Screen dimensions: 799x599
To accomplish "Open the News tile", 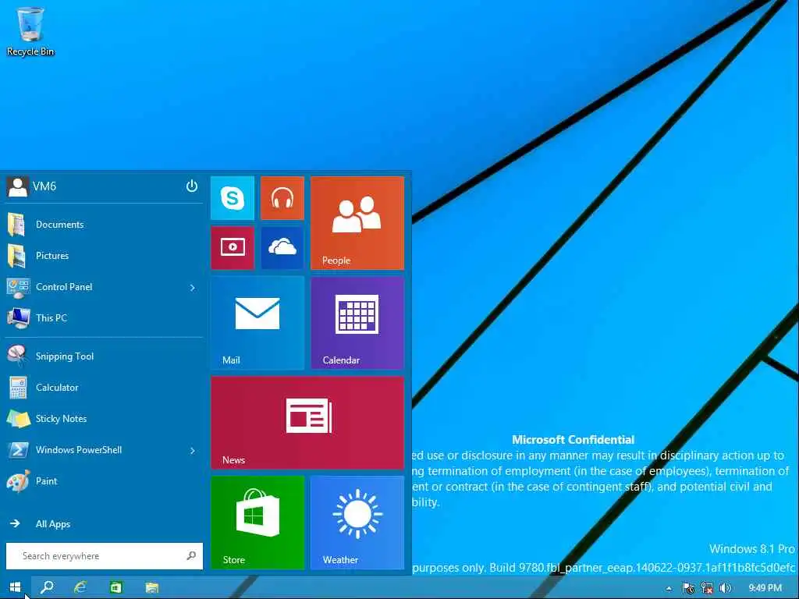I will 307,423.
